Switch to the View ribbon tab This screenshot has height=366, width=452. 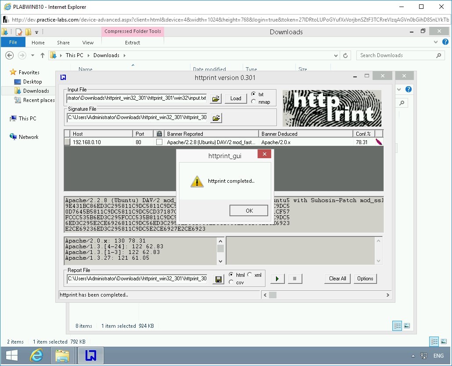[88, 43]
